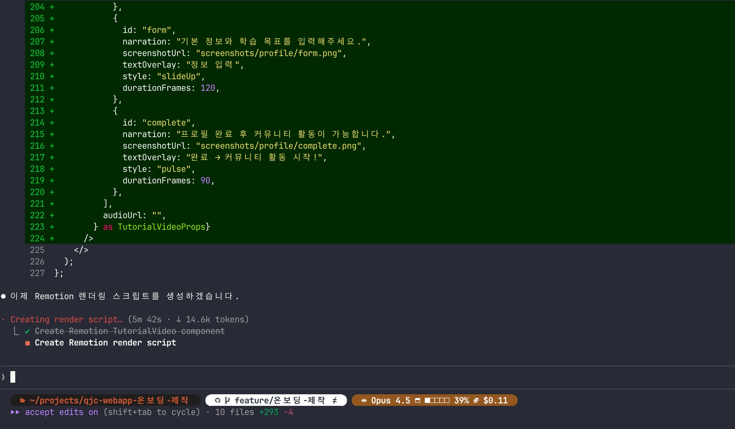Image resolution: width=735 pixels, height=429 pixels.
Task: Click the double-arrow accept edits icon
Action: (x=15, y=412)
